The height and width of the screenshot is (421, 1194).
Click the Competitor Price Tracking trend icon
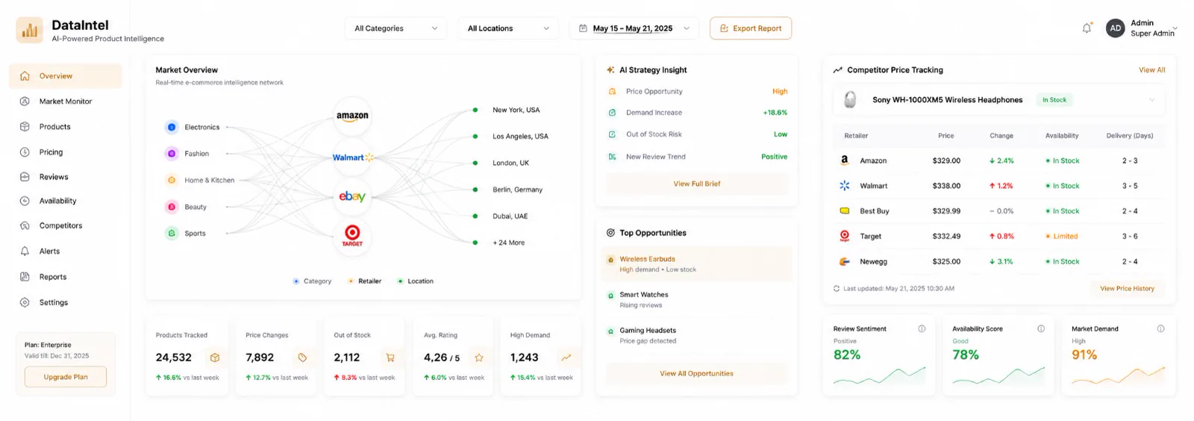coord(838,70)
